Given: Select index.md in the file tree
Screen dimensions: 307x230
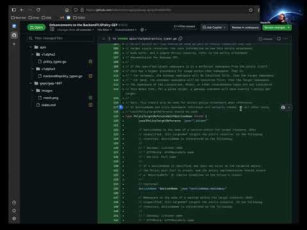Looking at the screenshot, I should [x=48, y=105].
